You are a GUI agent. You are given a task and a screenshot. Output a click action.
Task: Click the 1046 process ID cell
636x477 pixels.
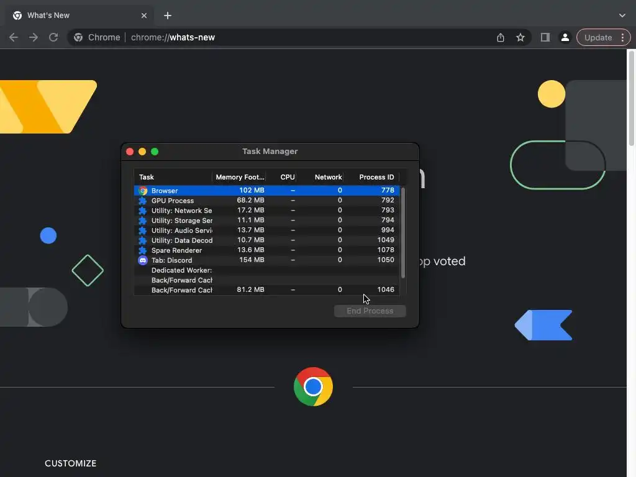click(385, 289)
